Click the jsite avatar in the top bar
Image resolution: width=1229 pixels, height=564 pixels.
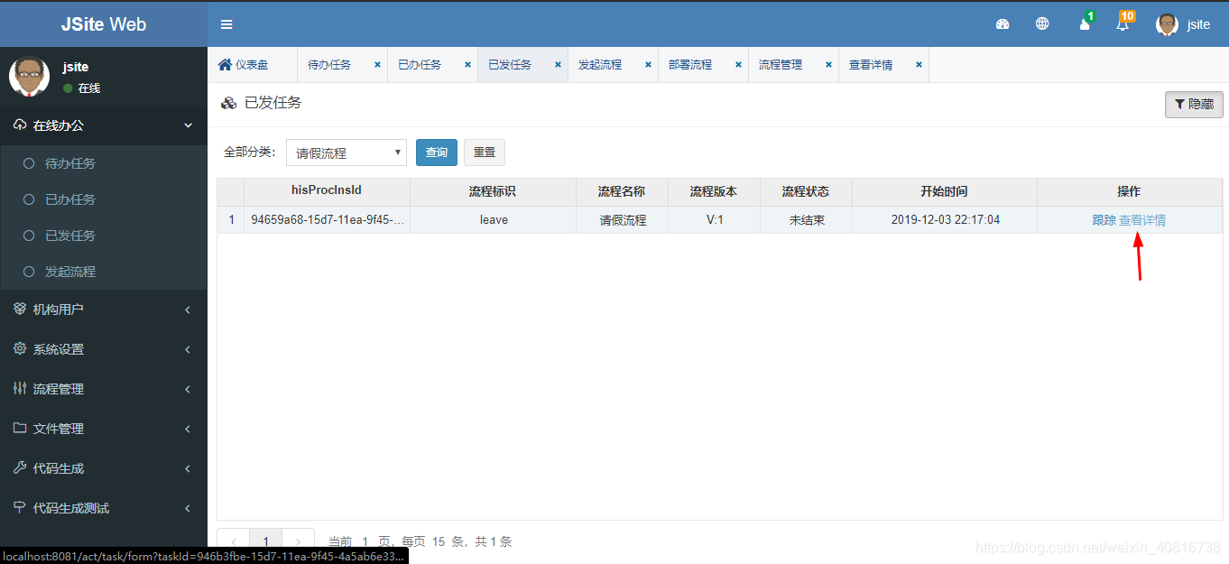point(1167,24)
